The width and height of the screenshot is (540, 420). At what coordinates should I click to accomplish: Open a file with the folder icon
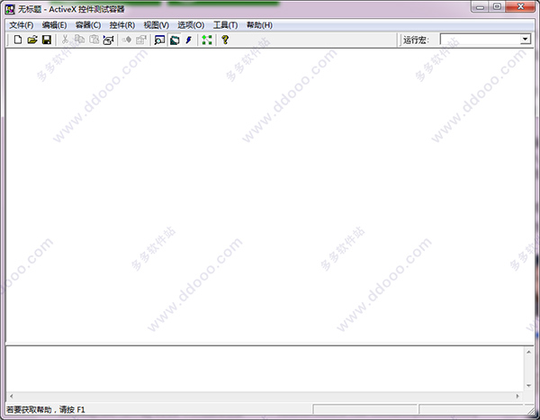(32, 40)
